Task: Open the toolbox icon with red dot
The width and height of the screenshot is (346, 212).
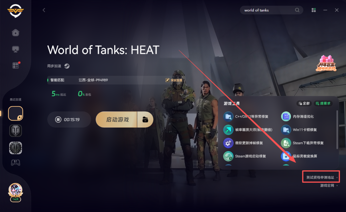Action: (x=16, y=65)
